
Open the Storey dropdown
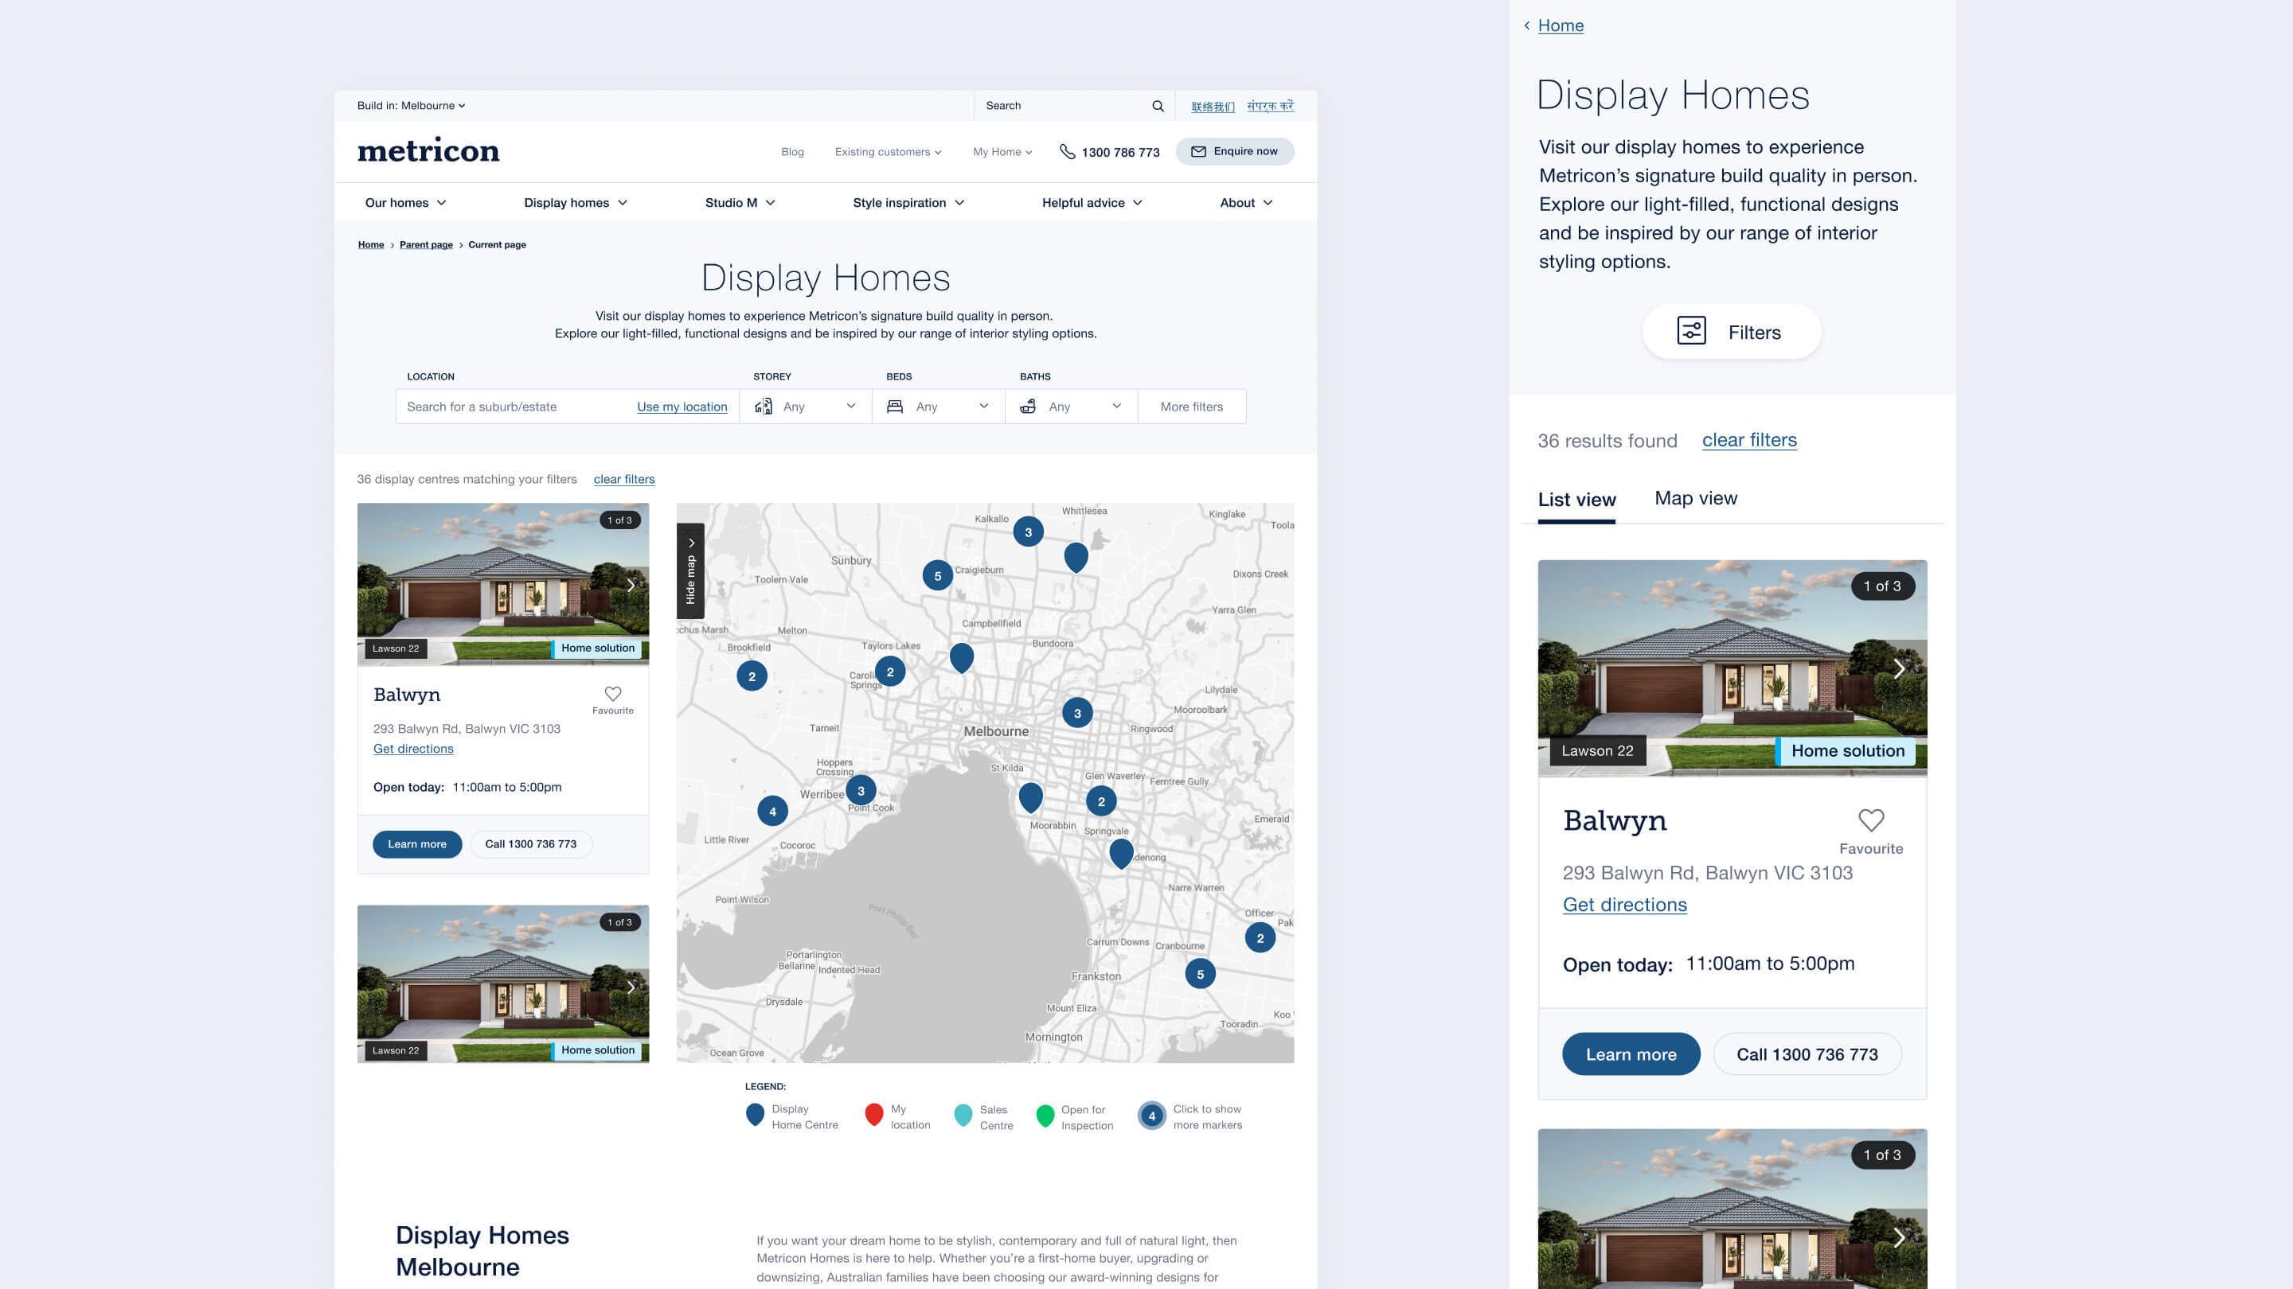[805, 407]
